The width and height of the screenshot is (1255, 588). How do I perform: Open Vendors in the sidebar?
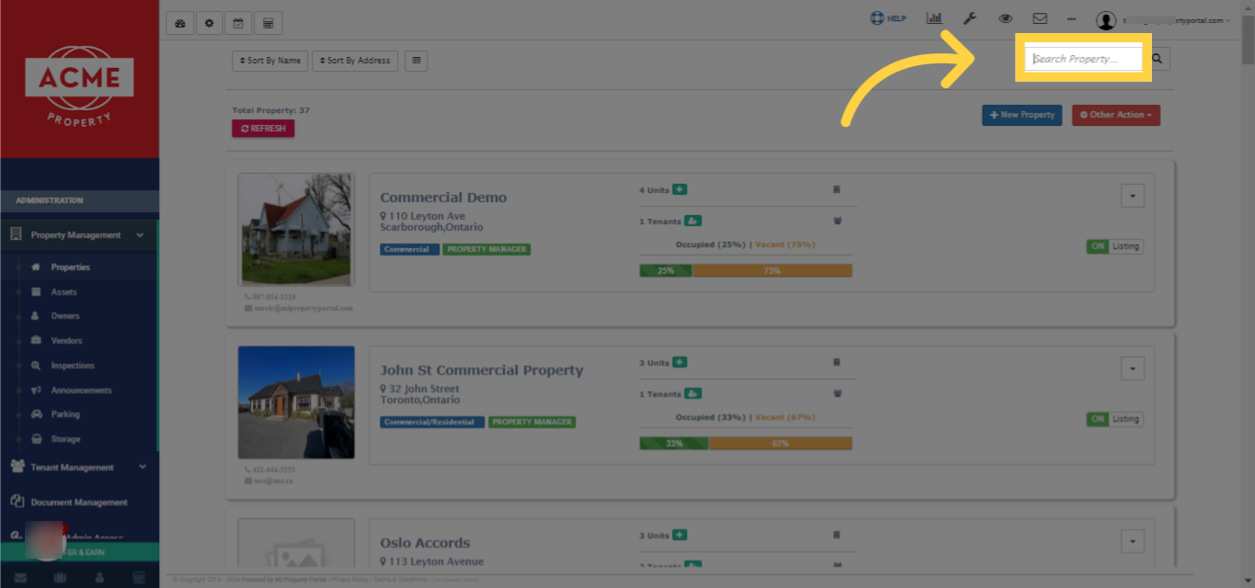tap(66, 341)
